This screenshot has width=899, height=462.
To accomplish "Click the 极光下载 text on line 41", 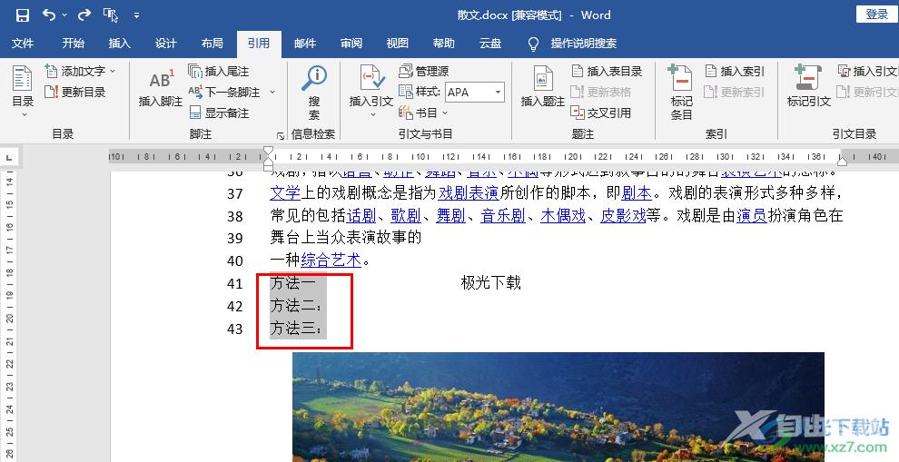I will tap(490, 282).
